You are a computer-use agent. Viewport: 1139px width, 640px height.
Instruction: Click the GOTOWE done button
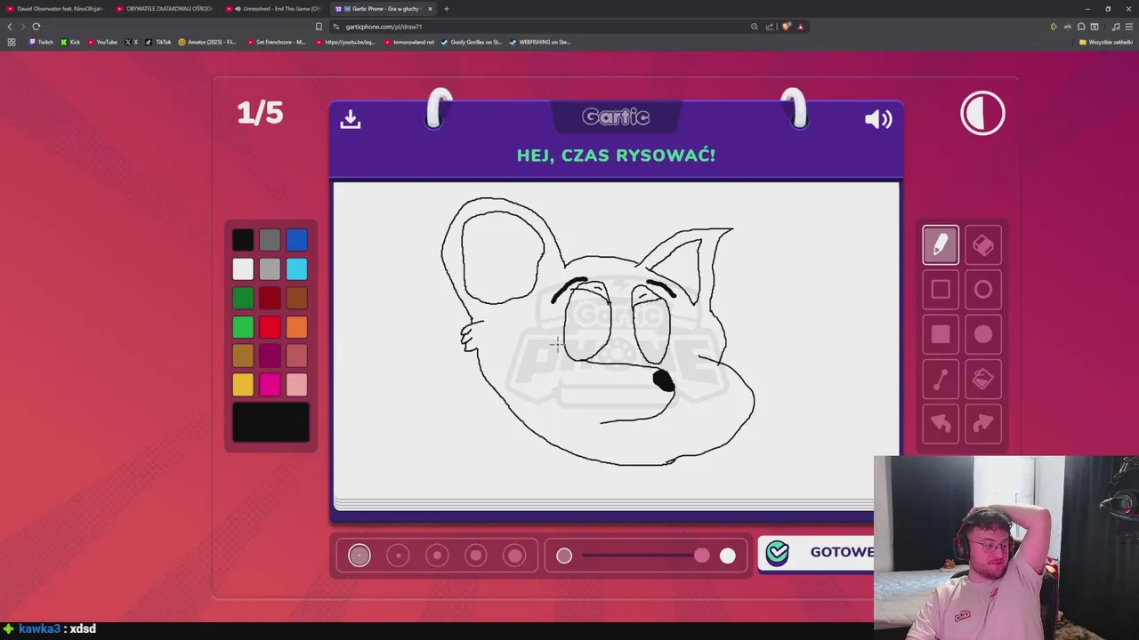point(816,552)
